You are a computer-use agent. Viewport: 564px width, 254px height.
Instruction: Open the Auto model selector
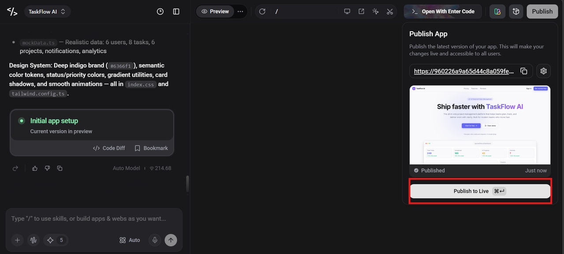pos(130,240)
